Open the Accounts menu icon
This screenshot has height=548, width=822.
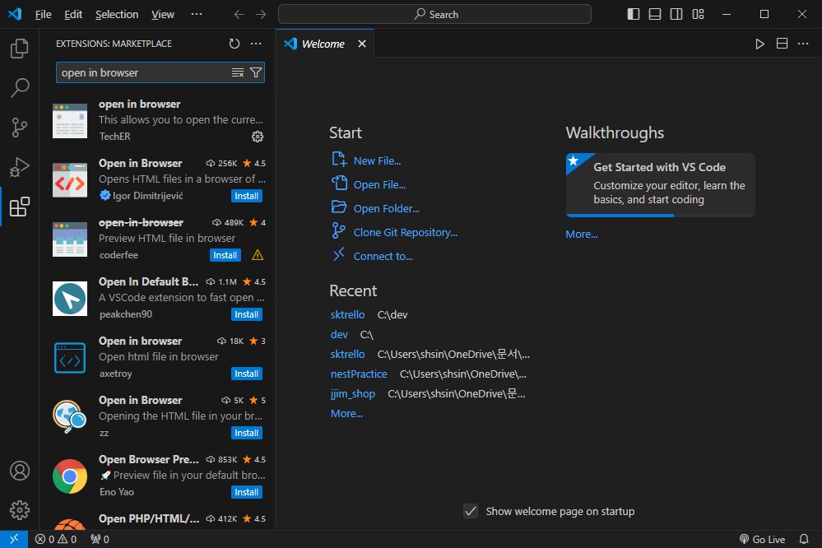coord(20,471)
